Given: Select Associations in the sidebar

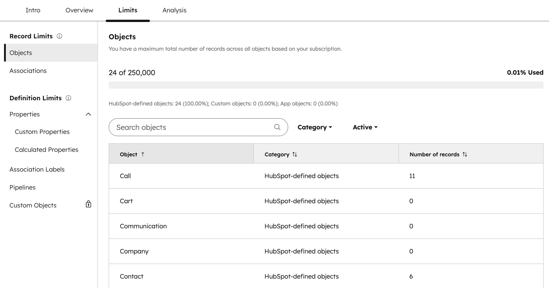Looking at the screenshot, I should coord(28,70).
